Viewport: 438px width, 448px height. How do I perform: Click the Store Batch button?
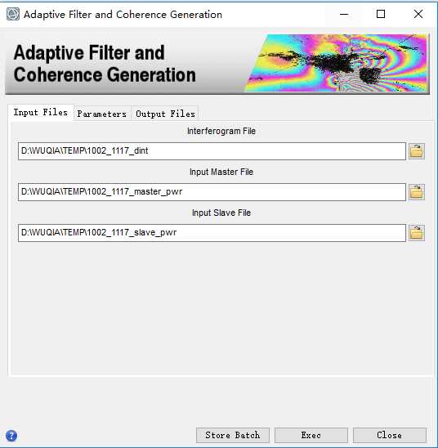point(233,435)
